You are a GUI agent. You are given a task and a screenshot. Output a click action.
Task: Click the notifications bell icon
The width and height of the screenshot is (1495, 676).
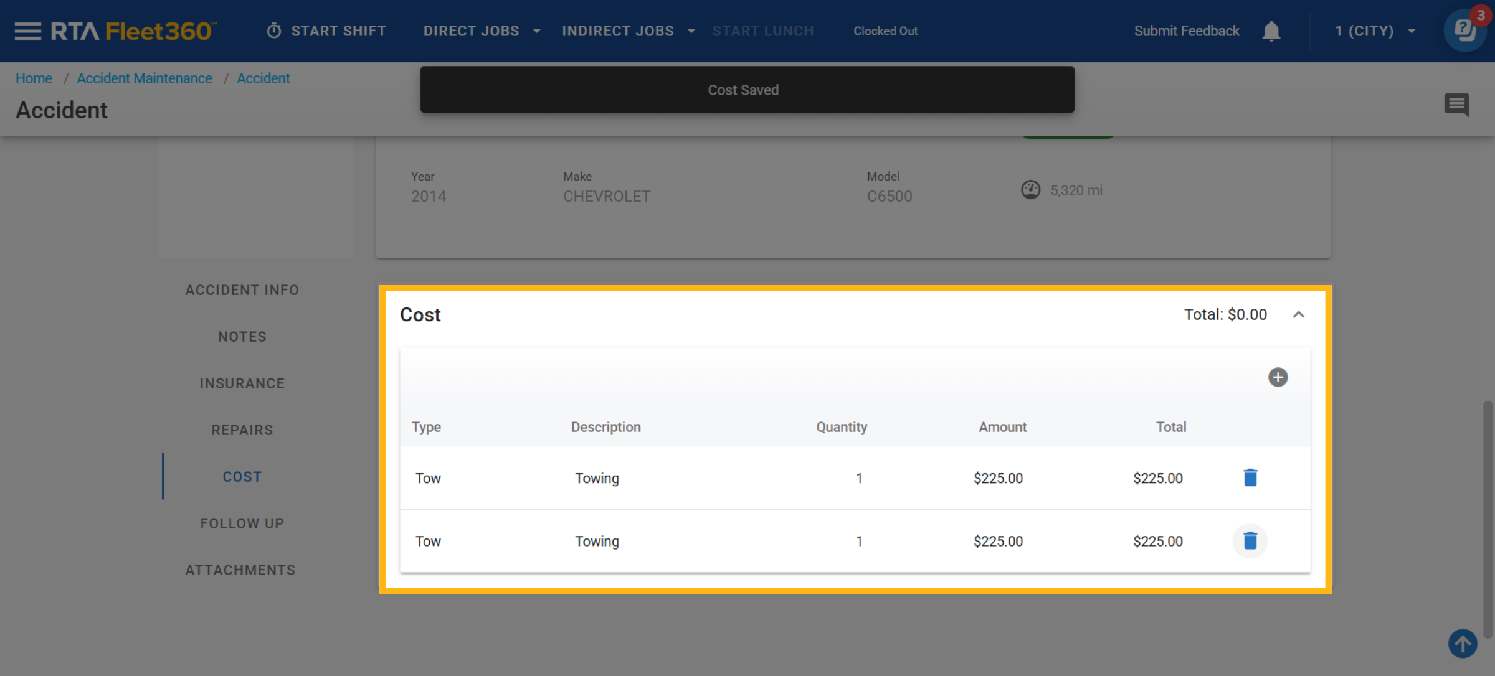1271,31
